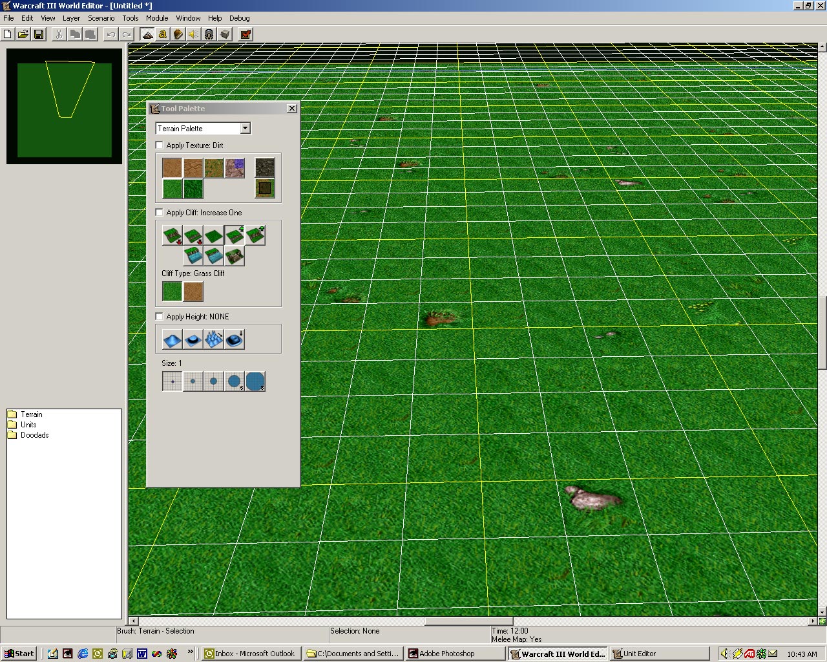
Task: Open the File menu
Action: coord(8,18)
